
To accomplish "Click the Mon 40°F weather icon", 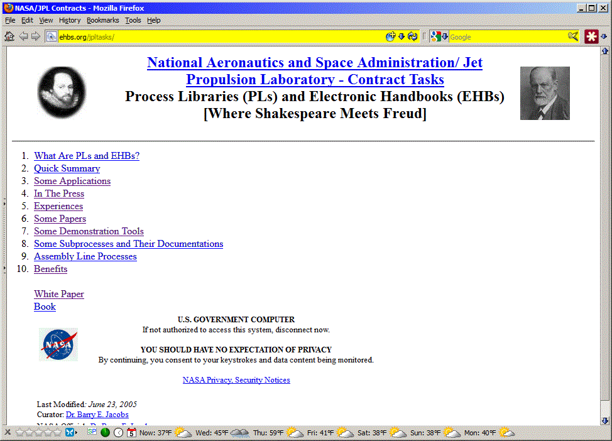I will (506, 432).
